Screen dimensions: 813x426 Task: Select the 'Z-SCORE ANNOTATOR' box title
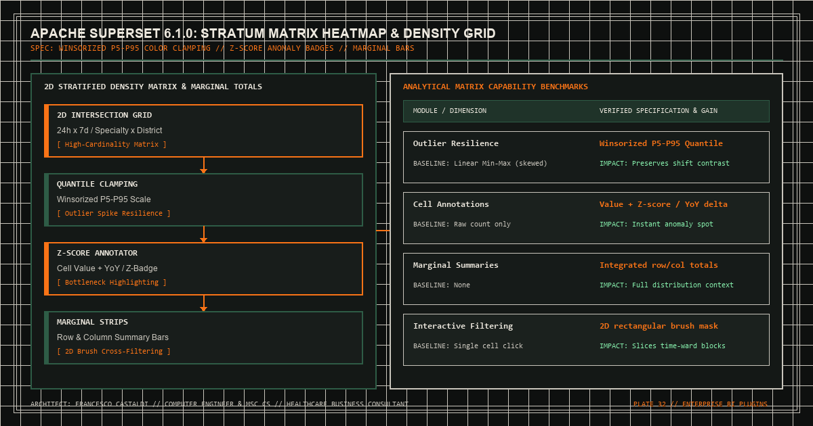tap(98, 253)
